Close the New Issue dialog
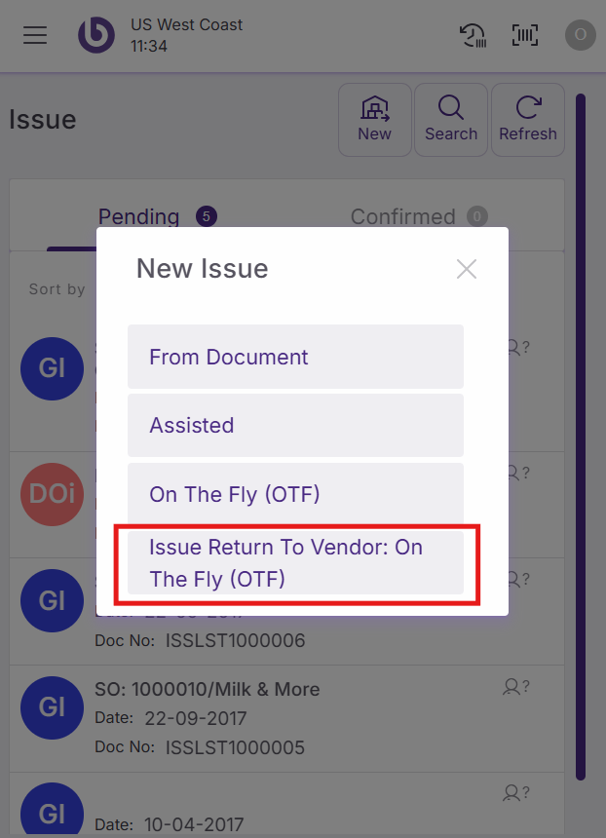Viewport: 606px width, 838px height. pyautogui.click(x=467, y=269)
